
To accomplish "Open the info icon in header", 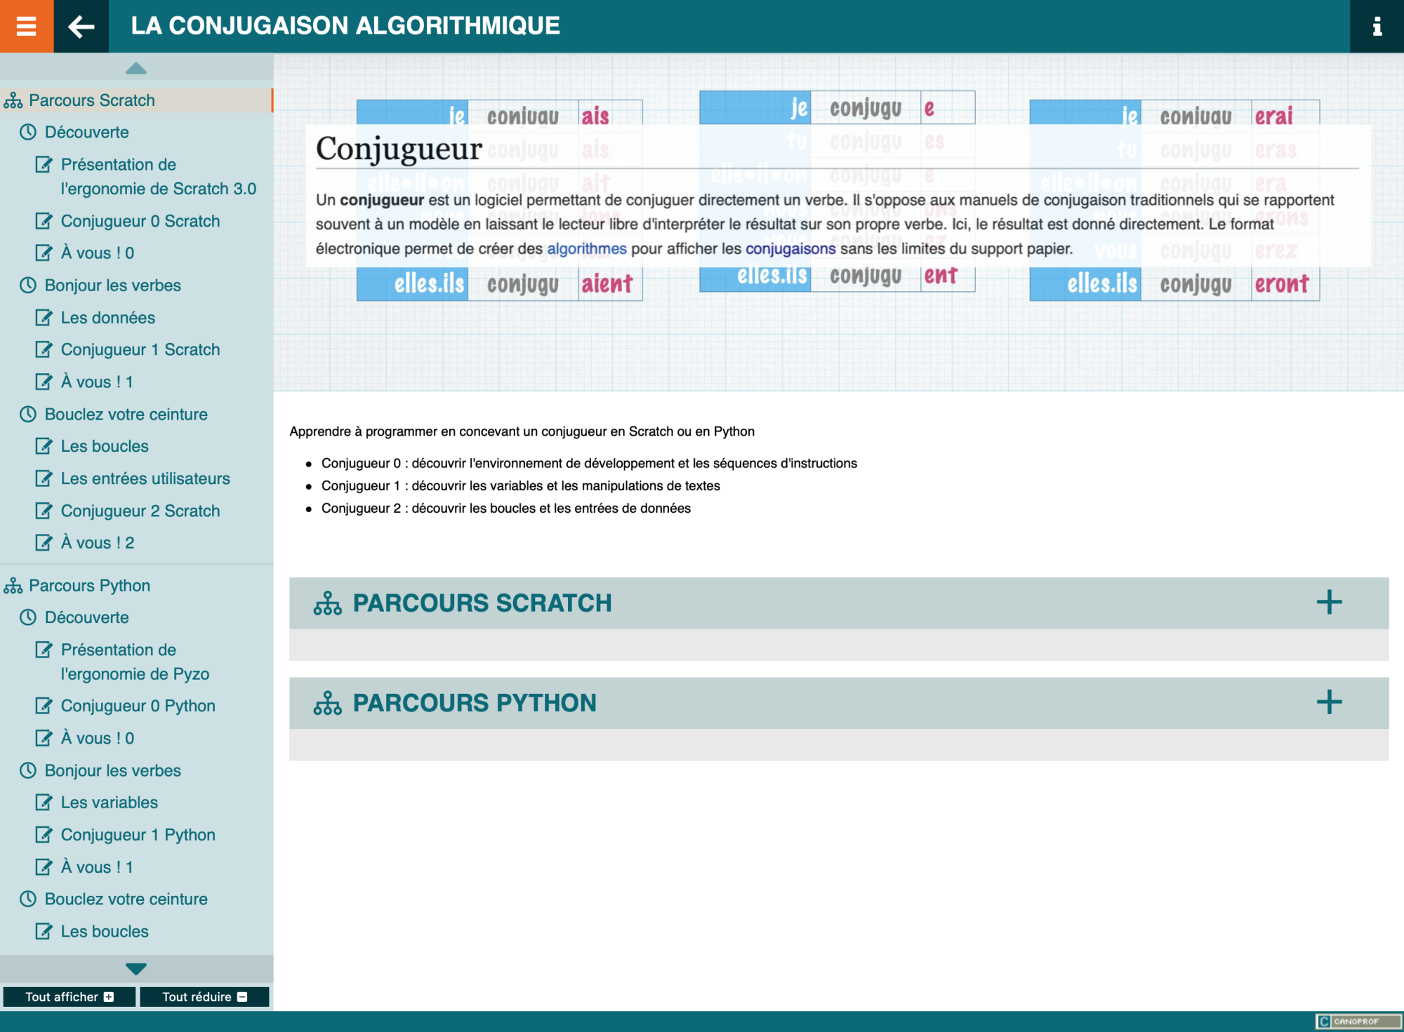I will pos(1377,26).
